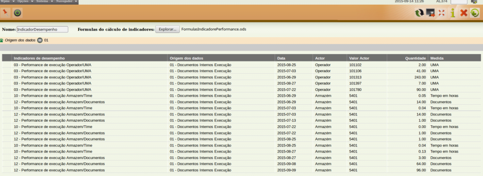The width and height of the screenshot is (483, 176).
Task: Click date cell 2015-09-09
Action: (286, 170)
